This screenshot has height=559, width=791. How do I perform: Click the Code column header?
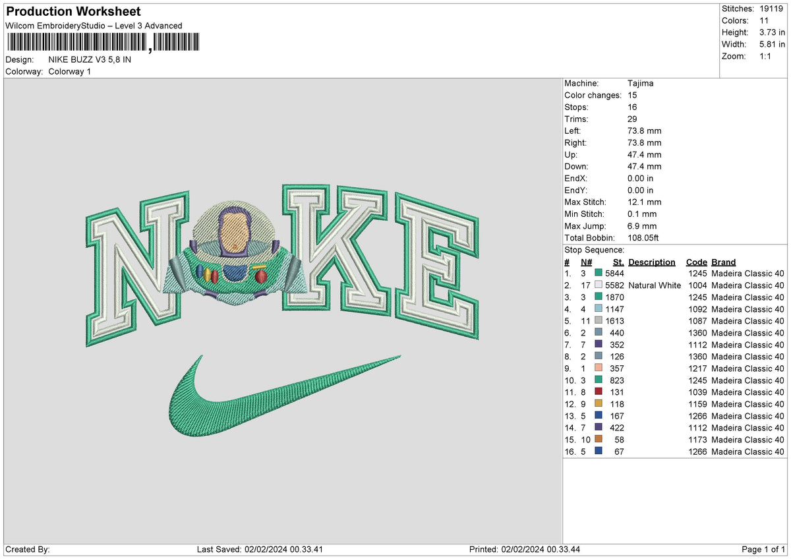pos(696,262)
